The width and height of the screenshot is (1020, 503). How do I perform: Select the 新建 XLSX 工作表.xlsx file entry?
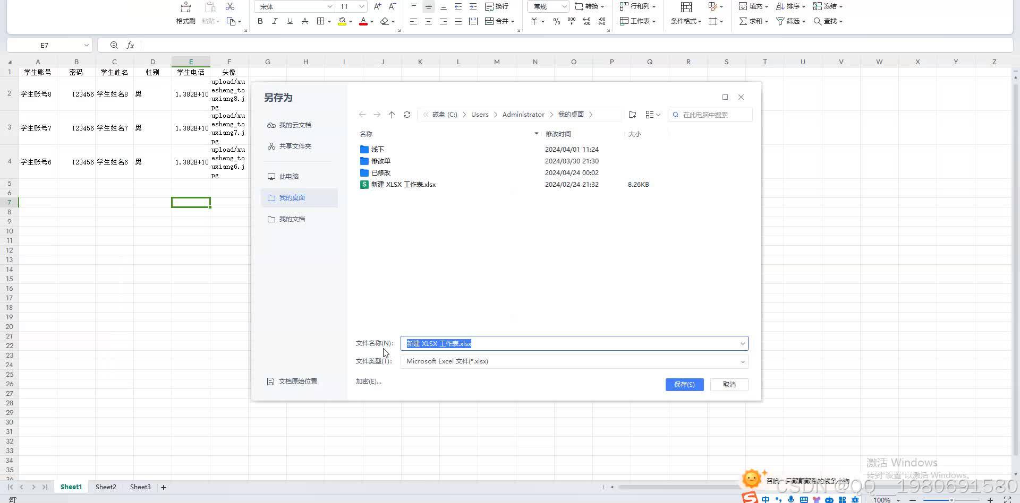click(403, 184)
